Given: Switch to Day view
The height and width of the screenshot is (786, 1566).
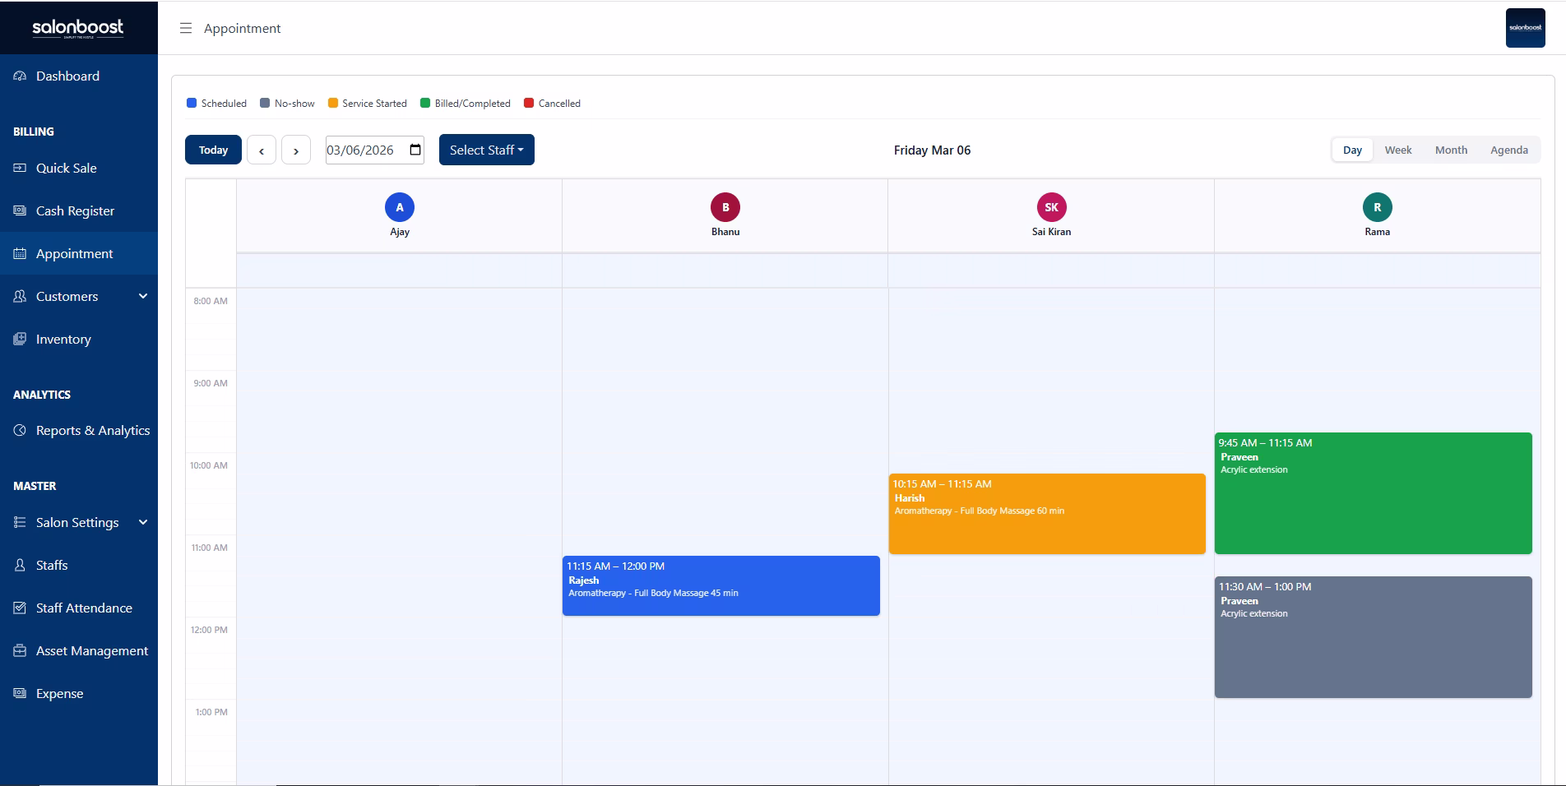Looking at the screenshot, I should pyautogui.click(x=1352, y=150).
